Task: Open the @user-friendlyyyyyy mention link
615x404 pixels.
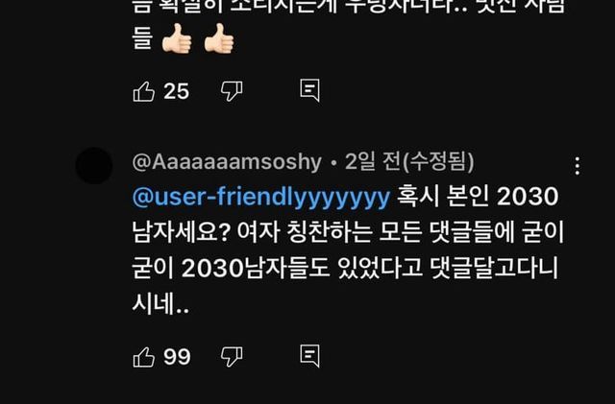Action: tap(261, 197)
